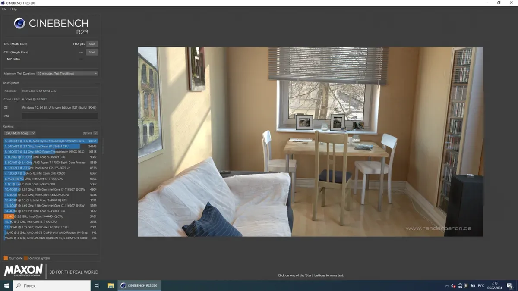
Task: Open File Explorer from the taskbar
Action: (x=111, y=285)
